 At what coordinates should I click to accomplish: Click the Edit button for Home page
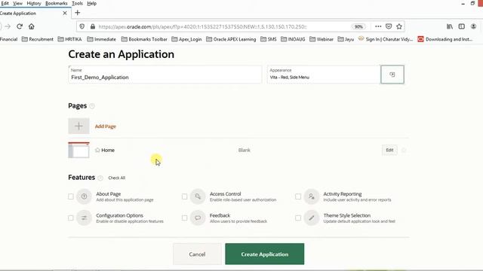[389, 150]
